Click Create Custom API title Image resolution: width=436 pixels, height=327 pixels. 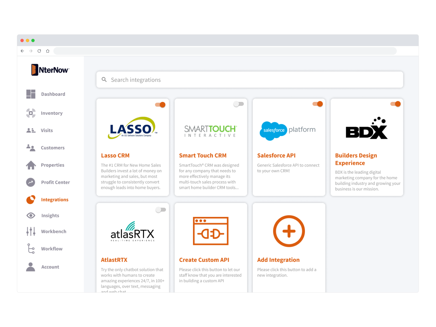pos(204,260)
